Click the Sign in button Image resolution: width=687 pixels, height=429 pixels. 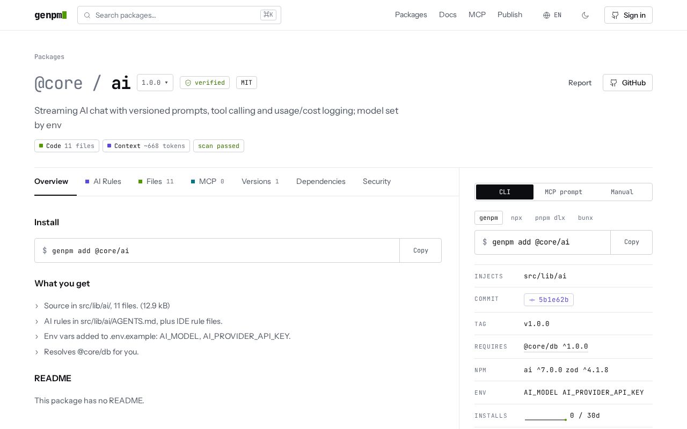(628, 15)
